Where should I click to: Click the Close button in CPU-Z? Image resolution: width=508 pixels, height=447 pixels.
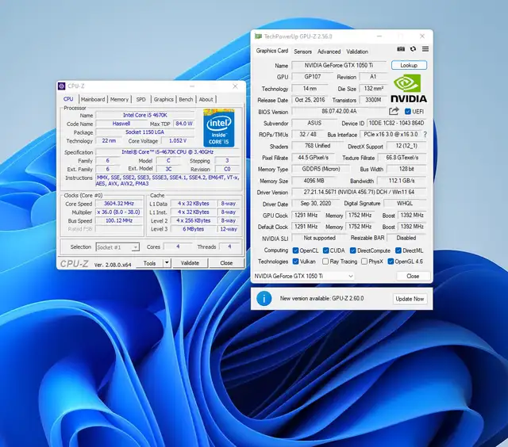[x=226, y=263]
